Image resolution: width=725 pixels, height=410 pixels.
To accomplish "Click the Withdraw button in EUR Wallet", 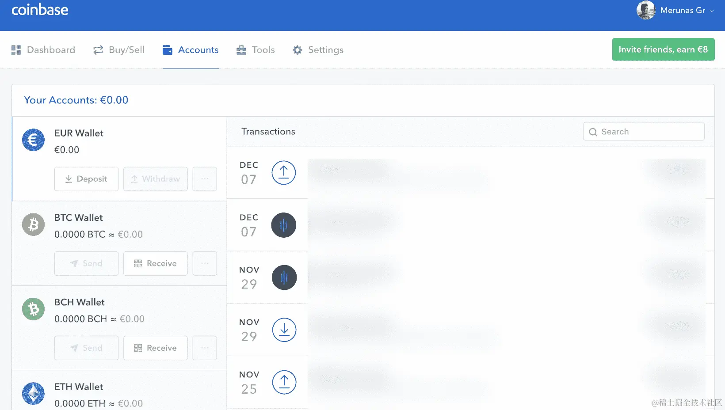I will pyautogui.click(x=155, y=179).
